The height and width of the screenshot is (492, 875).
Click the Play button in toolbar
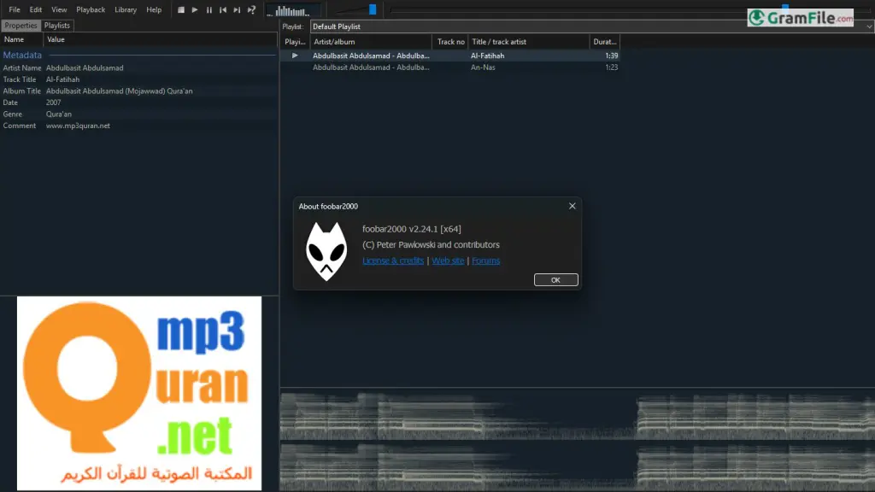pyautogui.click(x=195, y=9)
